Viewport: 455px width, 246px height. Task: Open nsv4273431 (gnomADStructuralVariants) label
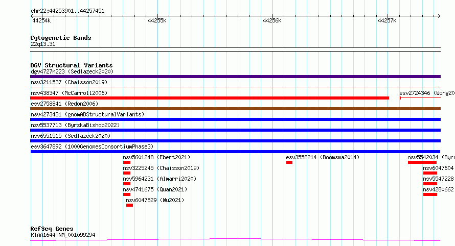click(87, 114)
